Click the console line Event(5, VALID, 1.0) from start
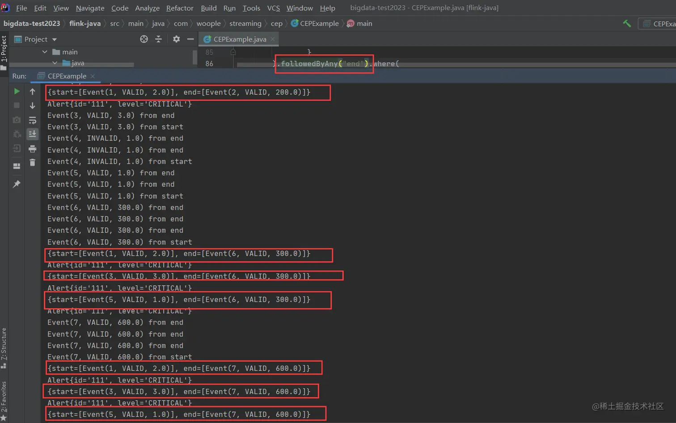The width and height of the screenshot is (676, 423). point(115,196)
